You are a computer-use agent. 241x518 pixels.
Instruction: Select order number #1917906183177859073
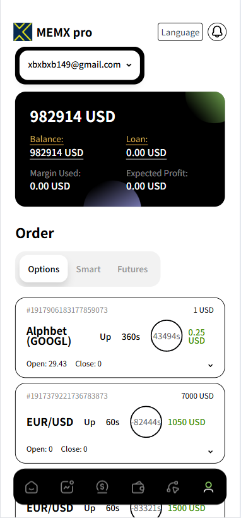67,310
